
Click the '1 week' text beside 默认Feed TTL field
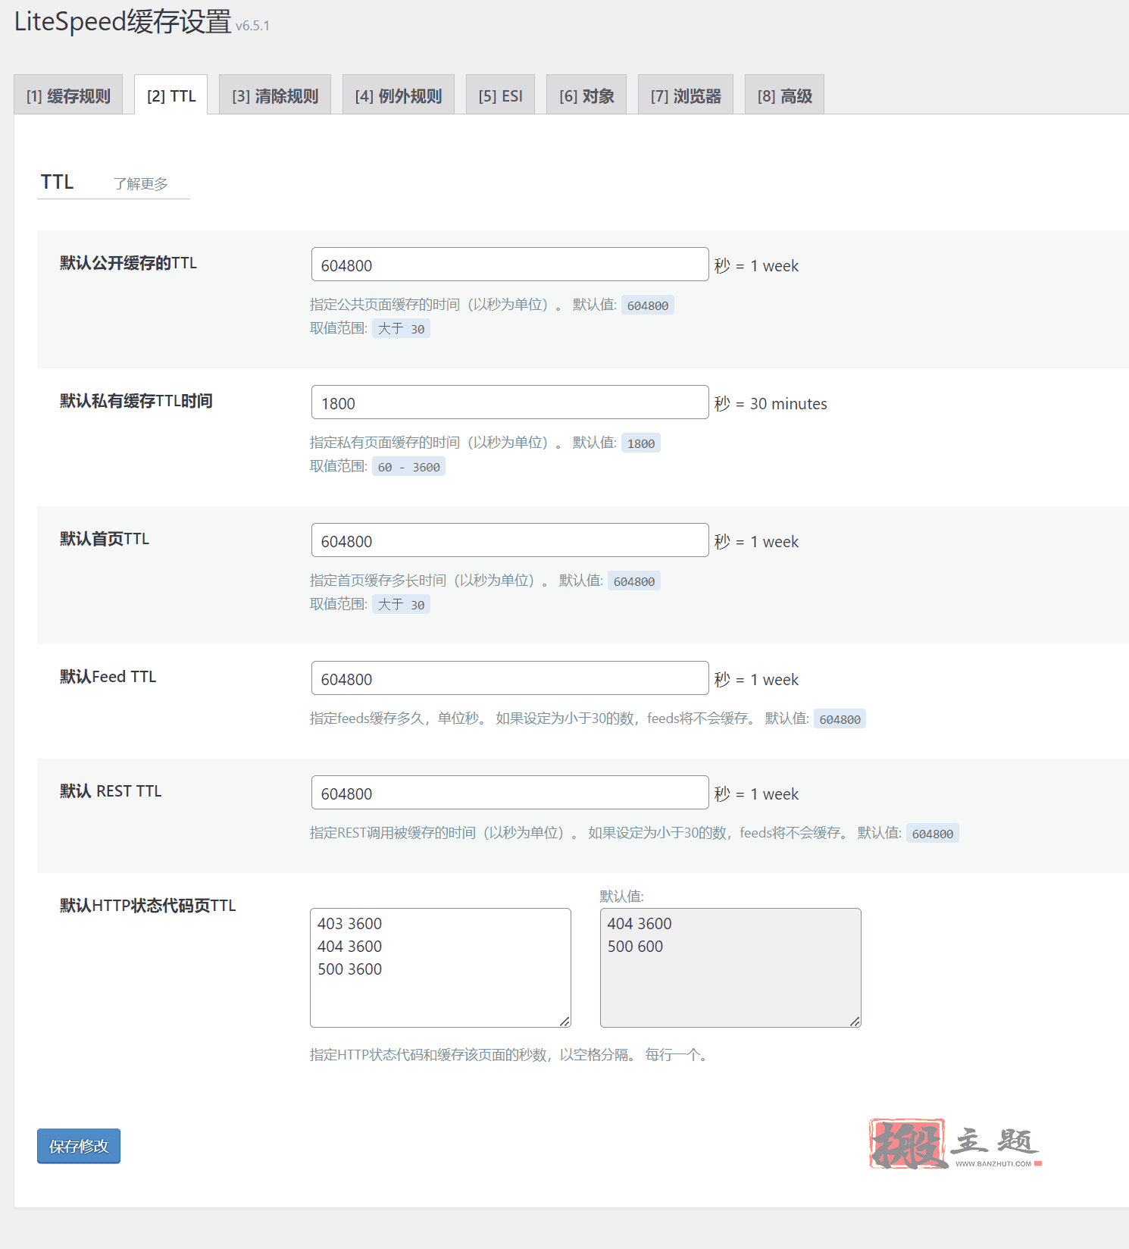pyautogui.click(x=774, y=680)
